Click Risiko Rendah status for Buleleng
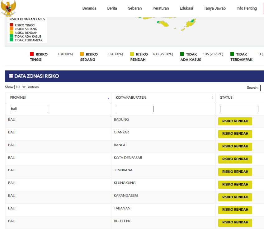This screenshot has width=264, height=229. click(x=235, y=222)
